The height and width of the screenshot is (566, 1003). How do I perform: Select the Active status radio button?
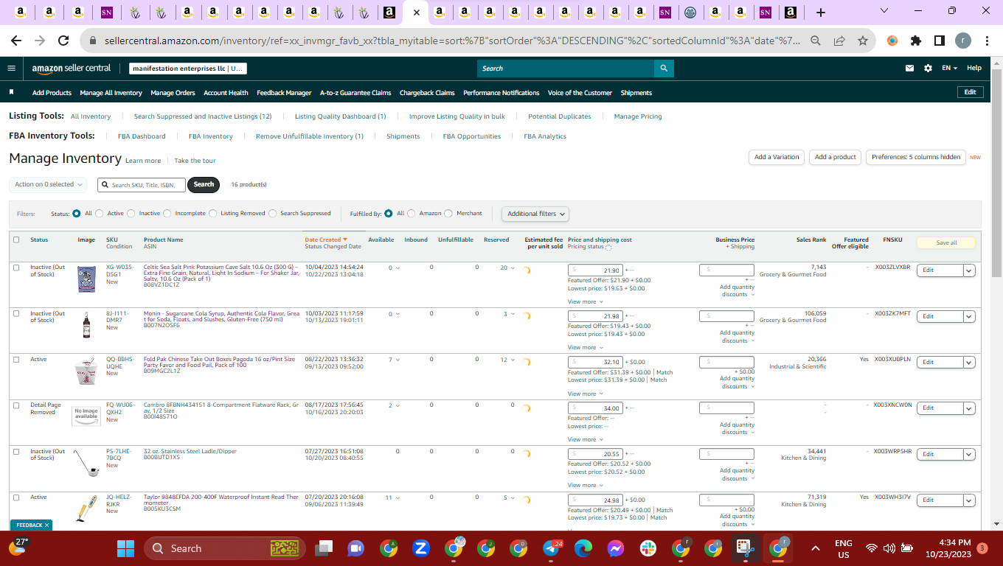tap(100, 214)
